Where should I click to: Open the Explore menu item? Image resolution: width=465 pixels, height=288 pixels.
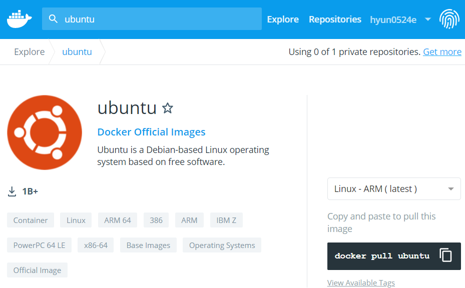point(283,19)
